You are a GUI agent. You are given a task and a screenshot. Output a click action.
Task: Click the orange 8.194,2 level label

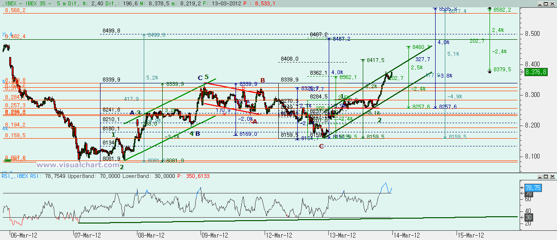15,125
